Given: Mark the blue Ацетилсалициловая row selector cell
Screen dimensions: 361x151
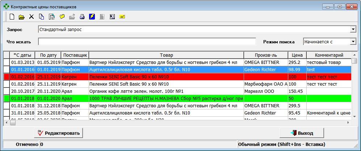Looking at the screenshot, I should coord(7,69).
